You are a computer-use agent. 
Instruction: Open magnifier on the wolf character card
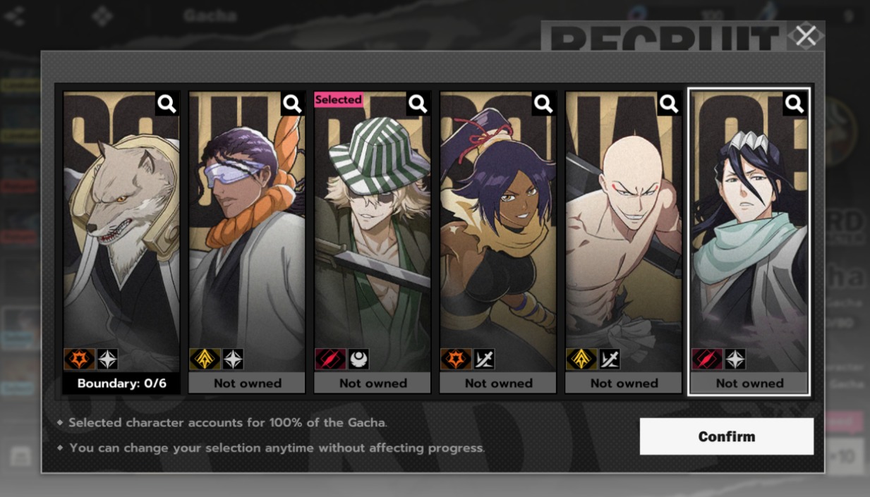click(167, 104)
